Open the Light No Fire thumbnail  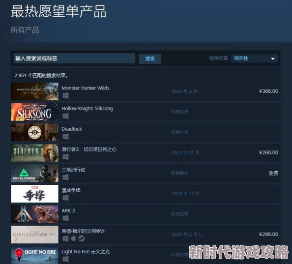click(x=34, y=255)
